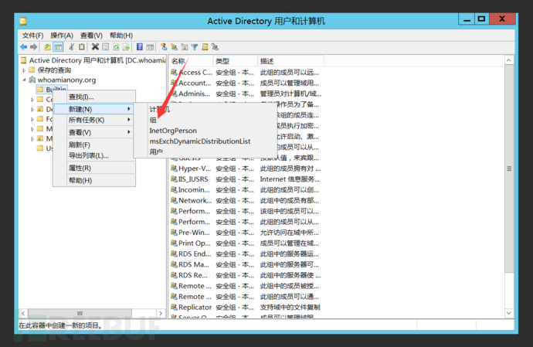
Task: Select msExchDynamicDistributionList in the submenu
Action: pos(205,141)
